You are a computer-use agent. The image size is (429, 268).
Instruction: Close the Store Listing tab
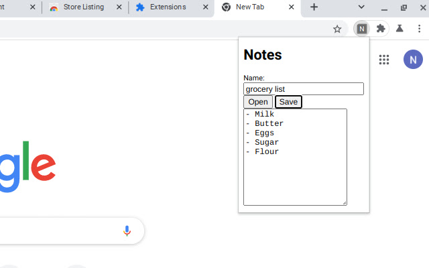tap(119, 7)
